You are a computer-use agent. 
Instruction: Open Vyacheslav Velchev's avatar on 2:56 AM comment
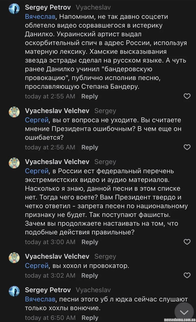coord(14,112)
